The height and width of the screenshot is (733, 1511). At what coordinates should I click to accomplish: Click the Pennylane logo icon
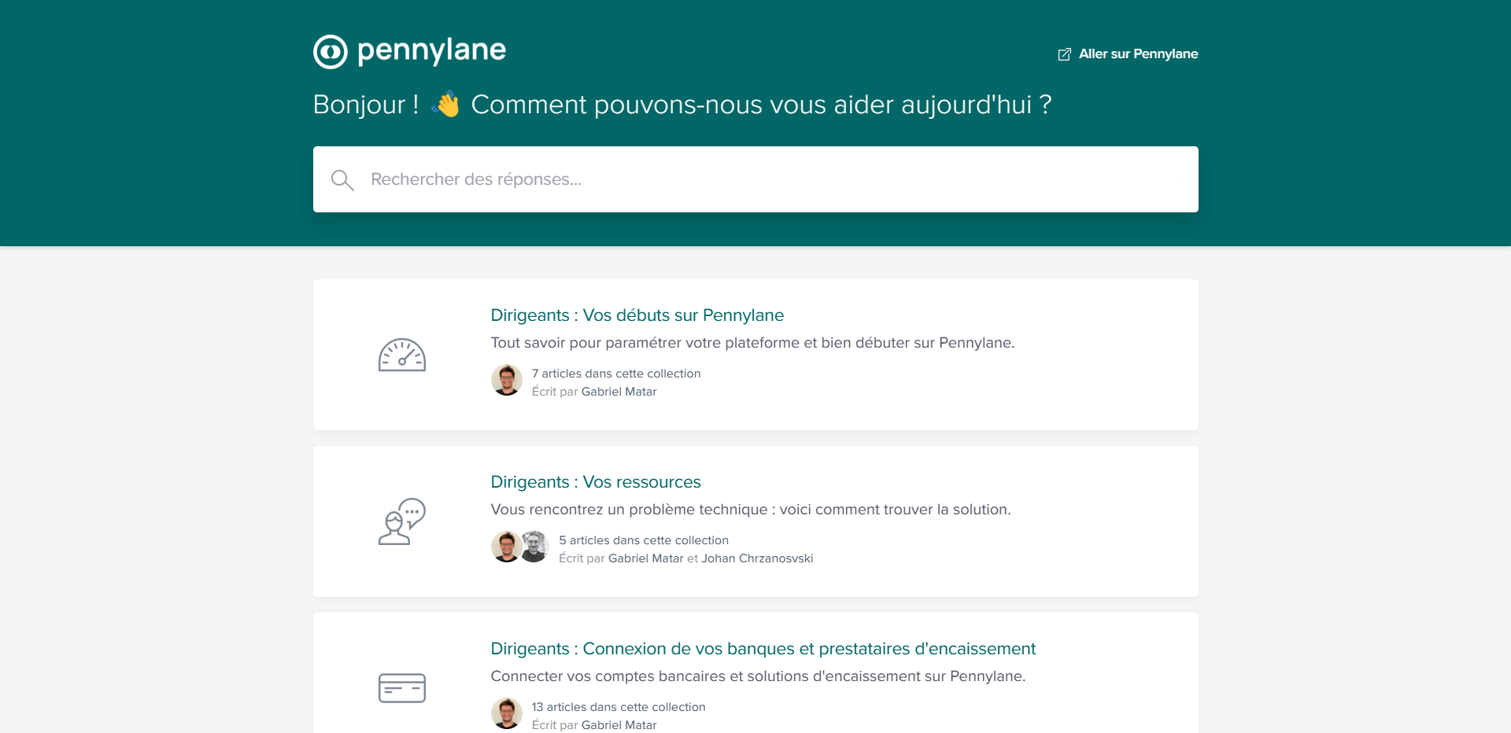point(330,52)
